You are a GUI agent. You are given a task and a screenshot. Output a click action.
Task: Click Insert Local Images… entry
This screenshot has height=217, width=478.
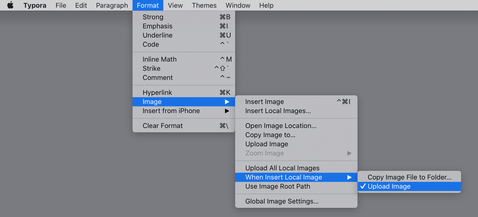click(278, 111)
